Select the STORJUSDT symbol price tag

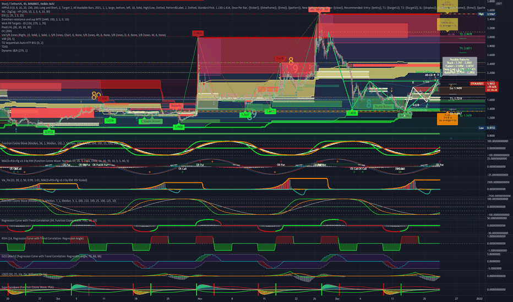[477, 84]
